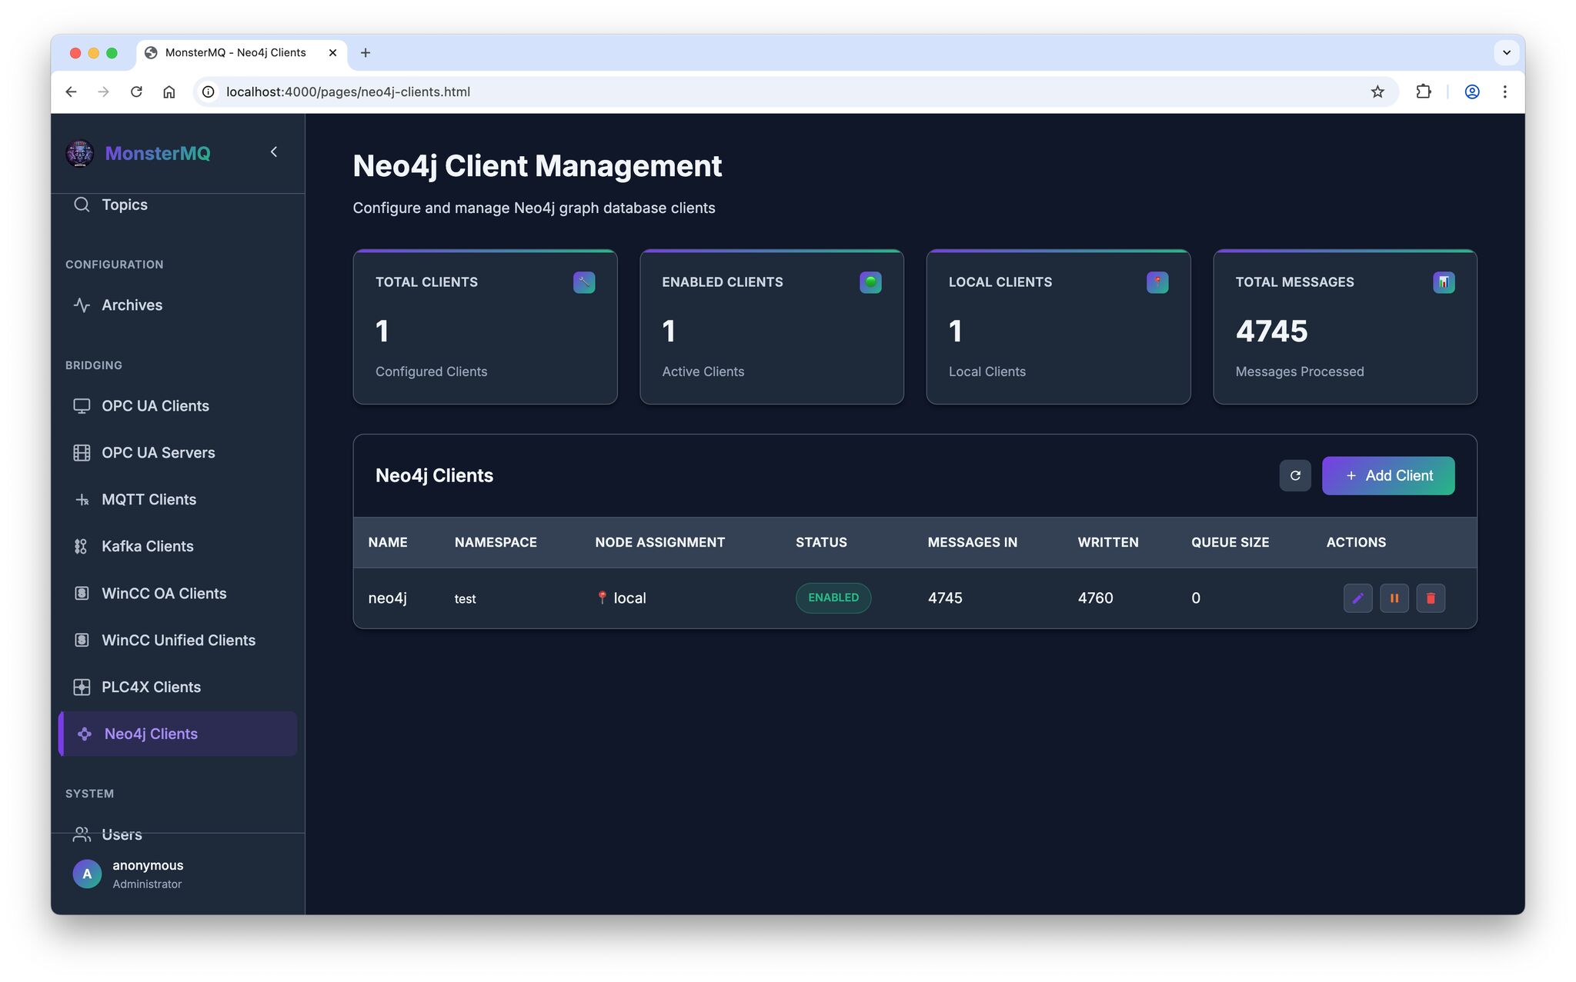Pause the neo4j client
Screen dimensions: 1576x982
1394,598
